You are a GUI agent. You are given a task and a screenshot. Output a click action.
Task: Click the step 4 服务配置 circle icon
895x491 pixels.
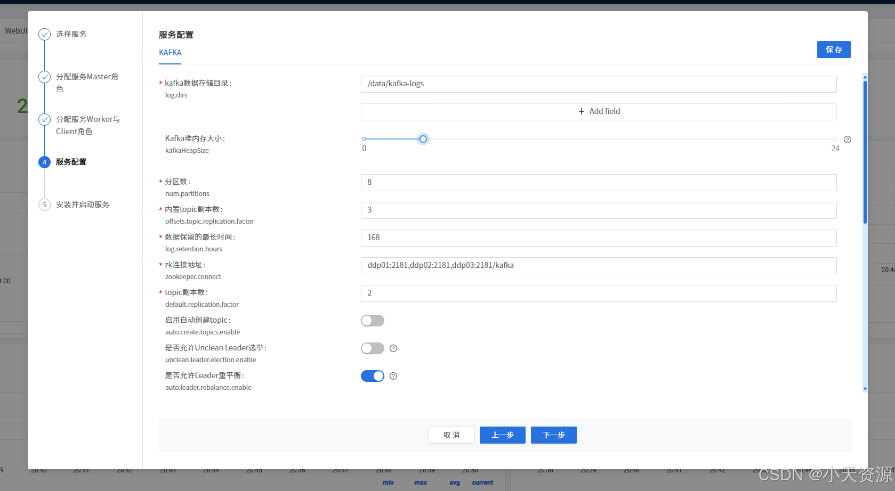(44, 162)
